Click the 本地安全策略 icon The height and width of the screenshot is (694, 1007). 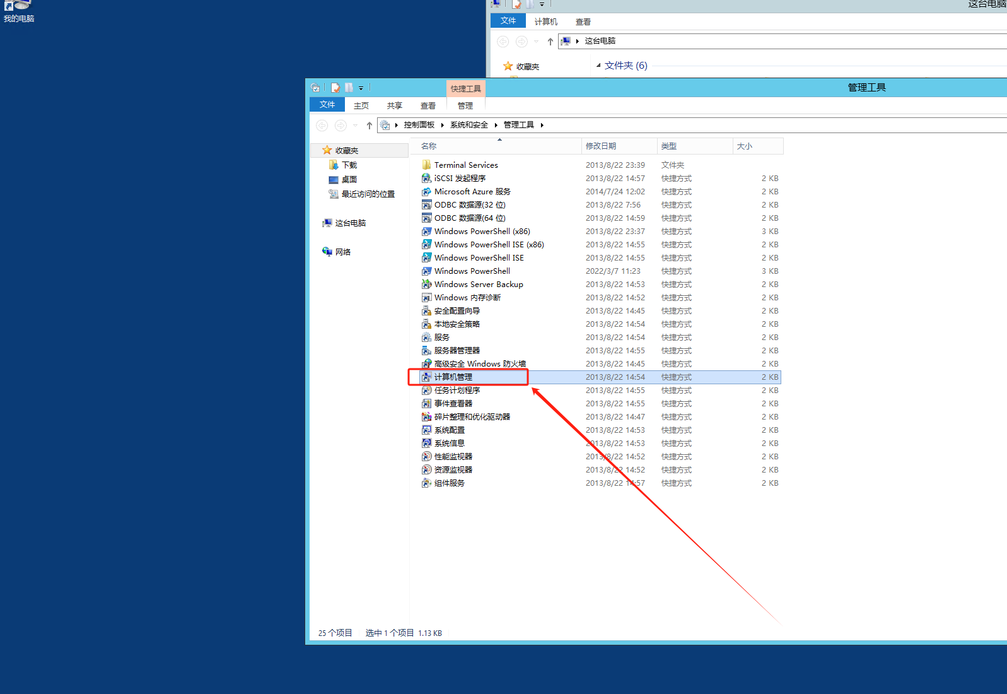pyautogui.click(x=427, y=324)
